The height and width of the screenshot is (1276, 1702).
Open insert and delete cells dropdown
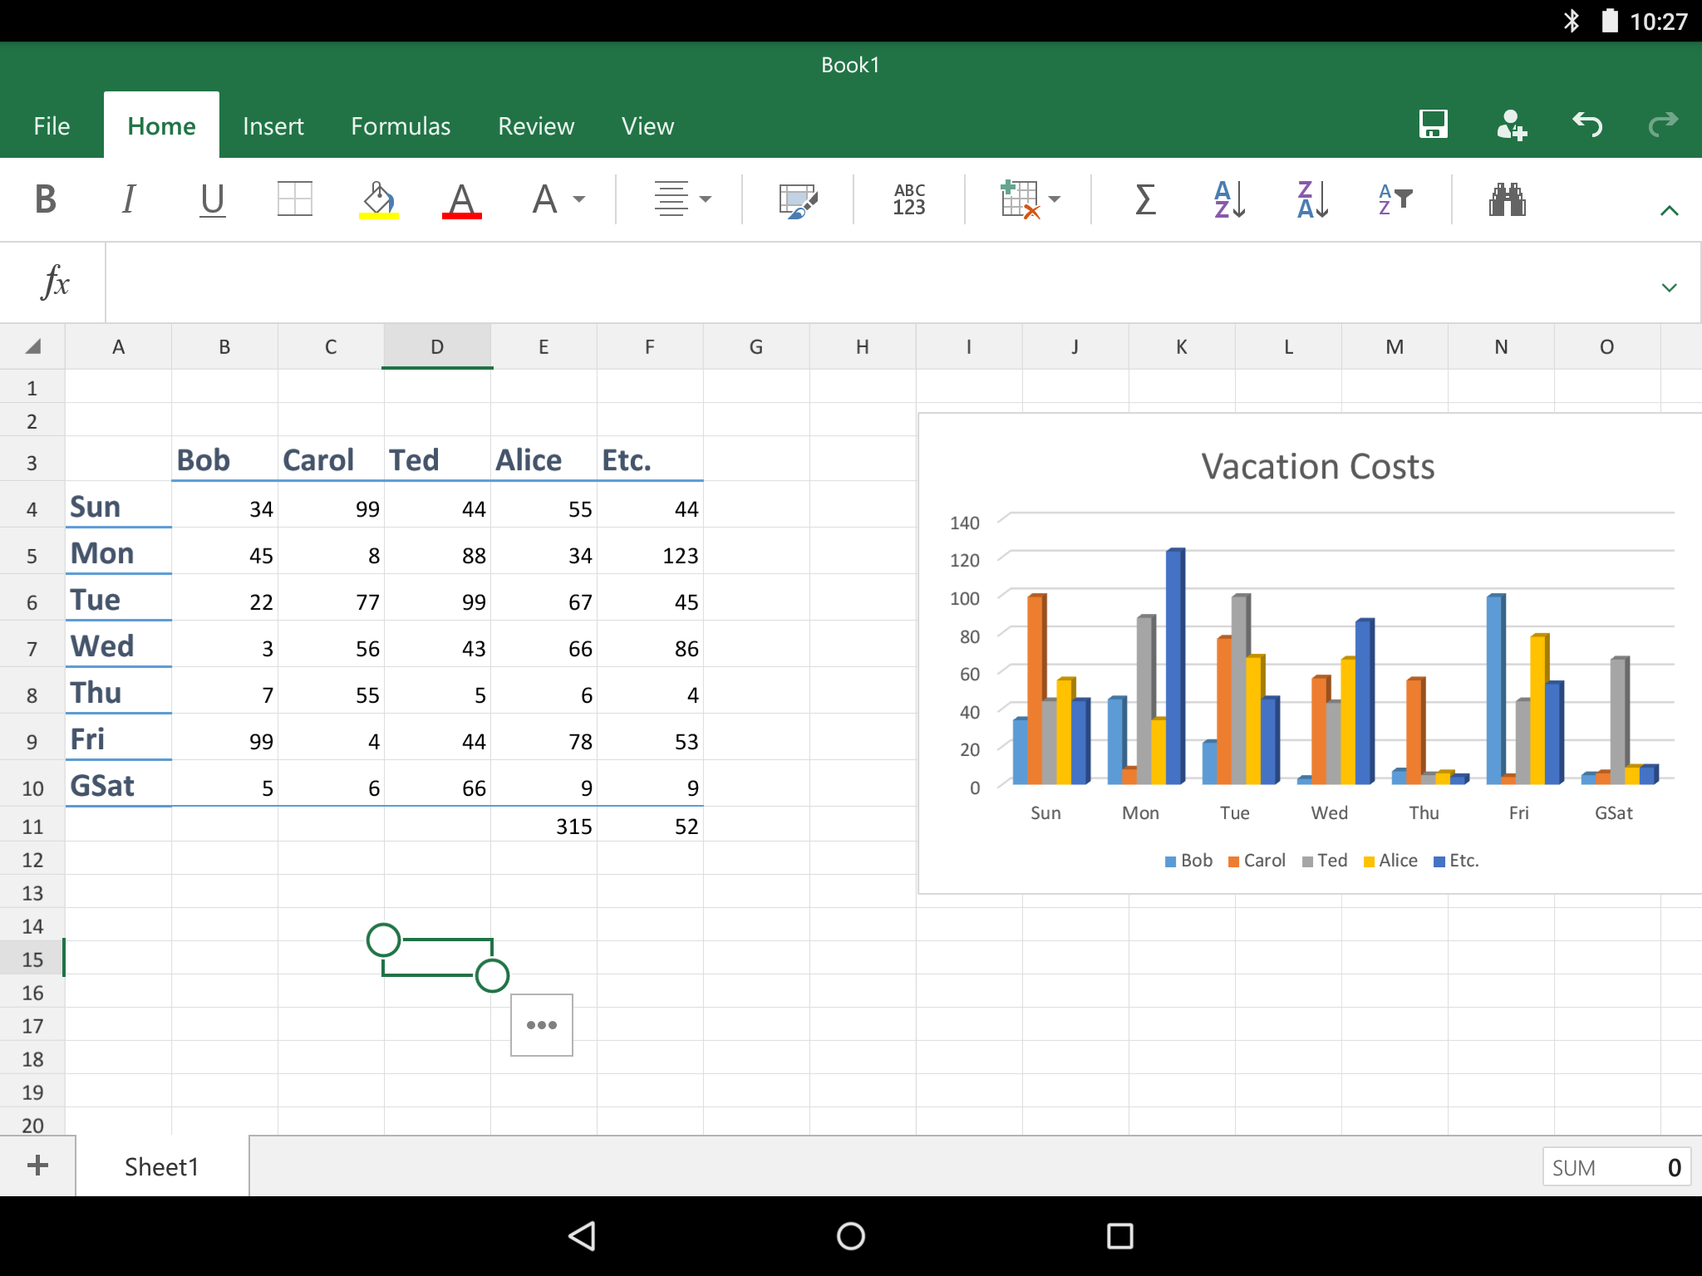pos(1031,199)
